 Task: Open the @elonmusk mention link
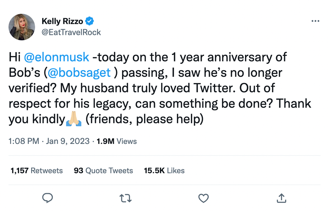[x=57, y=57]
